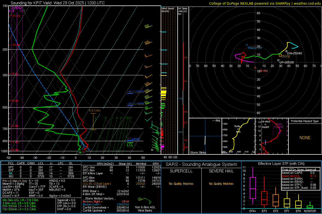Click the SEVERE HAIL column heading
This screenshot has width=322, height=214.
221,171
